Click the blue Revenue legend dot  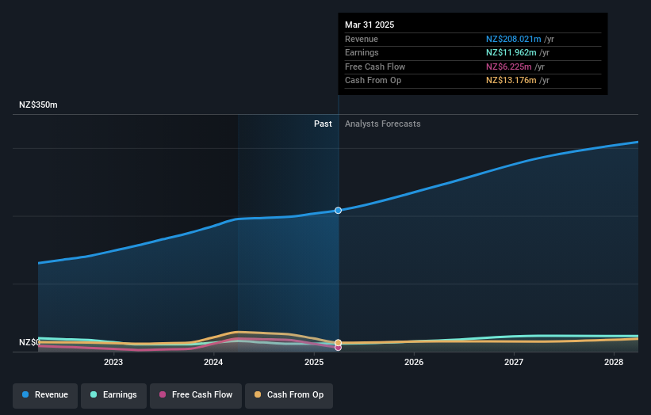click(25, 394)
